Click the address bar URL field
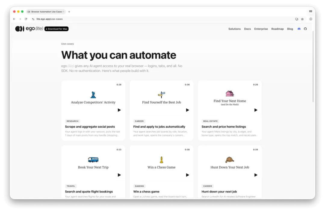The width and height of the screenshot is (325, 212). point(162,19)
